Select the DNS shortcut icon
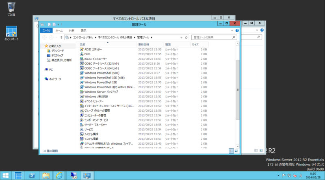 [x=82, y=54]
